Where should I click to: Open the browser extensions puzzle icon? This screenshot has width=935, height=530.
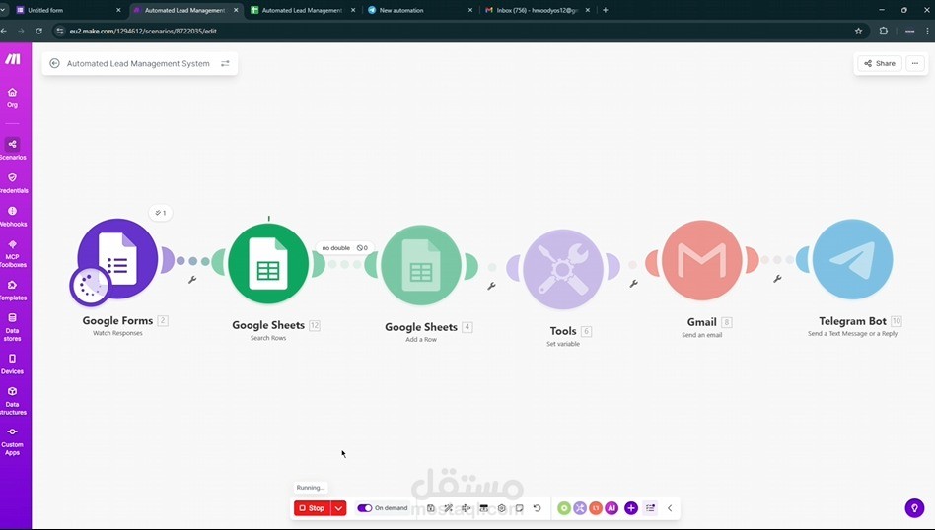click(884, 31)
